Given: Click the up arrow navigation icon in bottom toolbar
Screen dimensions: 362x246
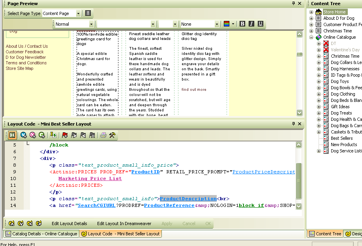Looking at the screenshot, I should 11,223.
